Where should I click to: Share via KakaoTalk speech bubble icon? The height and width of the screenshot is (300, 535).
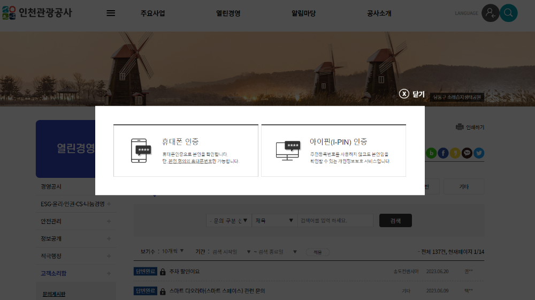pos(467,153)
